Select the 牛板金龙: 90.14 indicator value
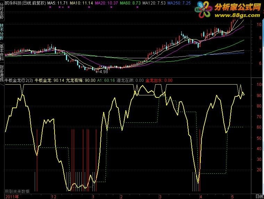264x199 pixels. click(49, 80)
